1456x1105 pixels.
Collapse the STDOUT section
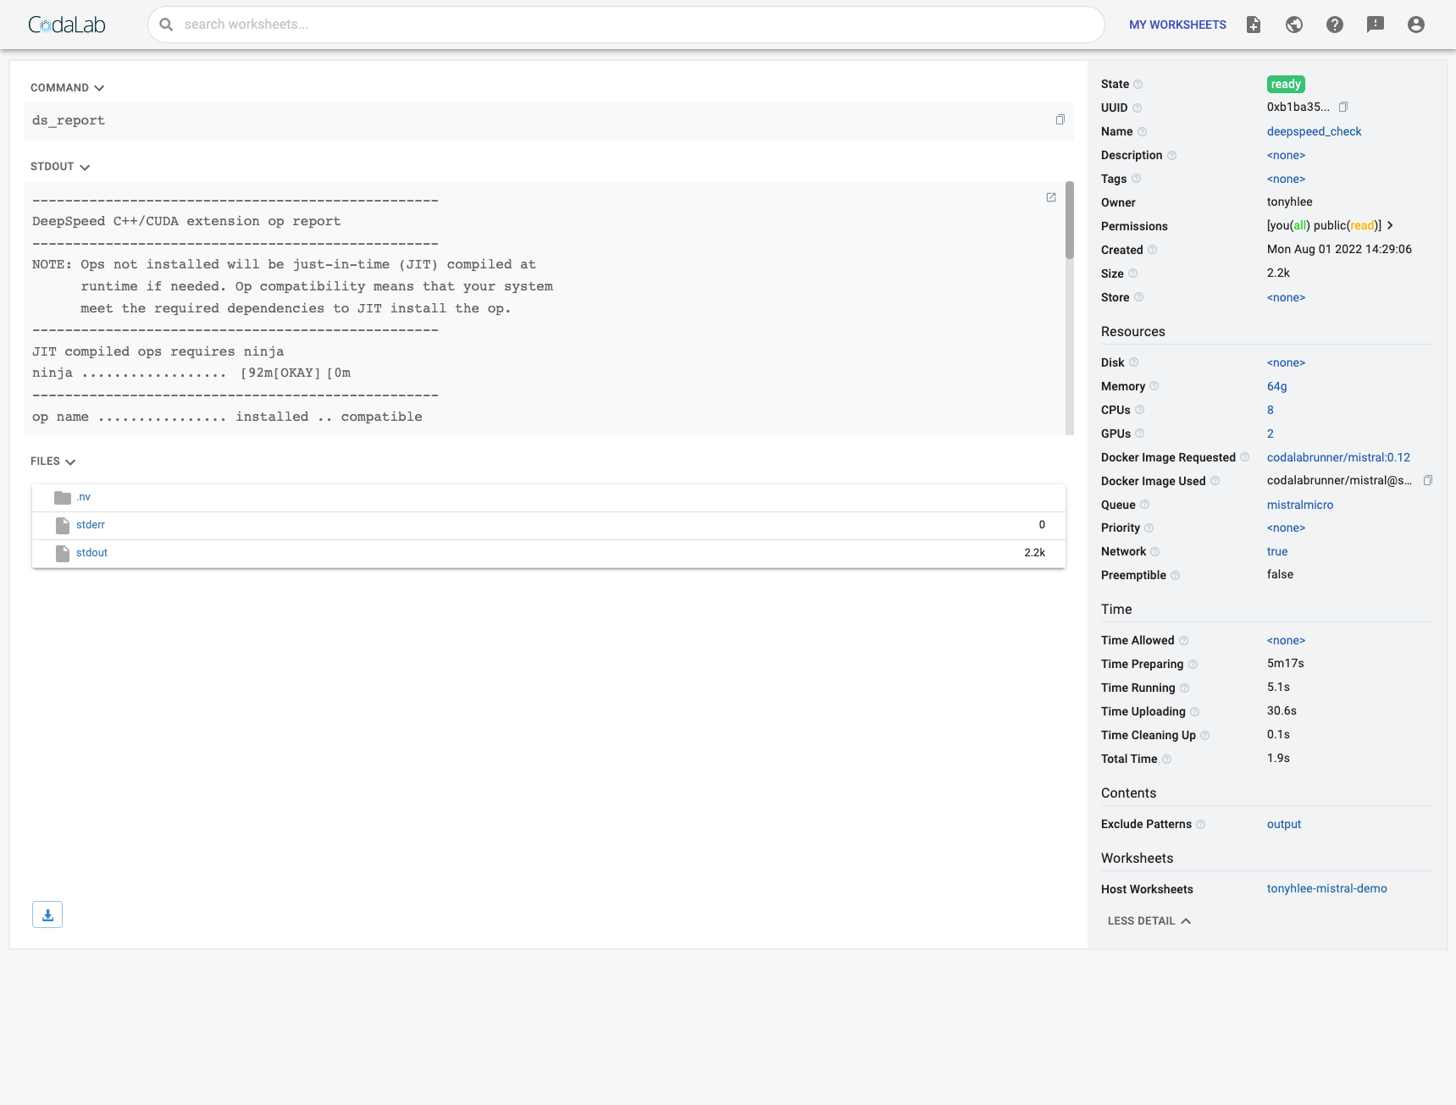point(60,167)
